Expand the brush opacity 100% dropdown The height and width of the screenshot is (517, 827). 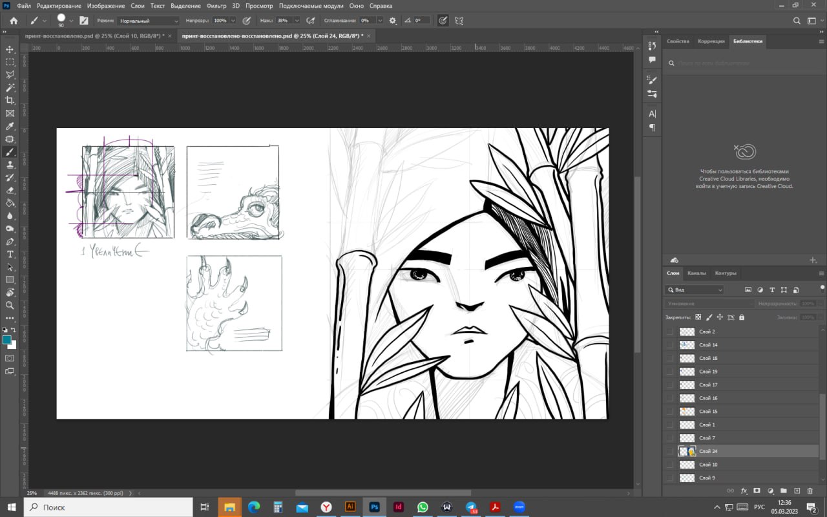(x=233, y=21)
